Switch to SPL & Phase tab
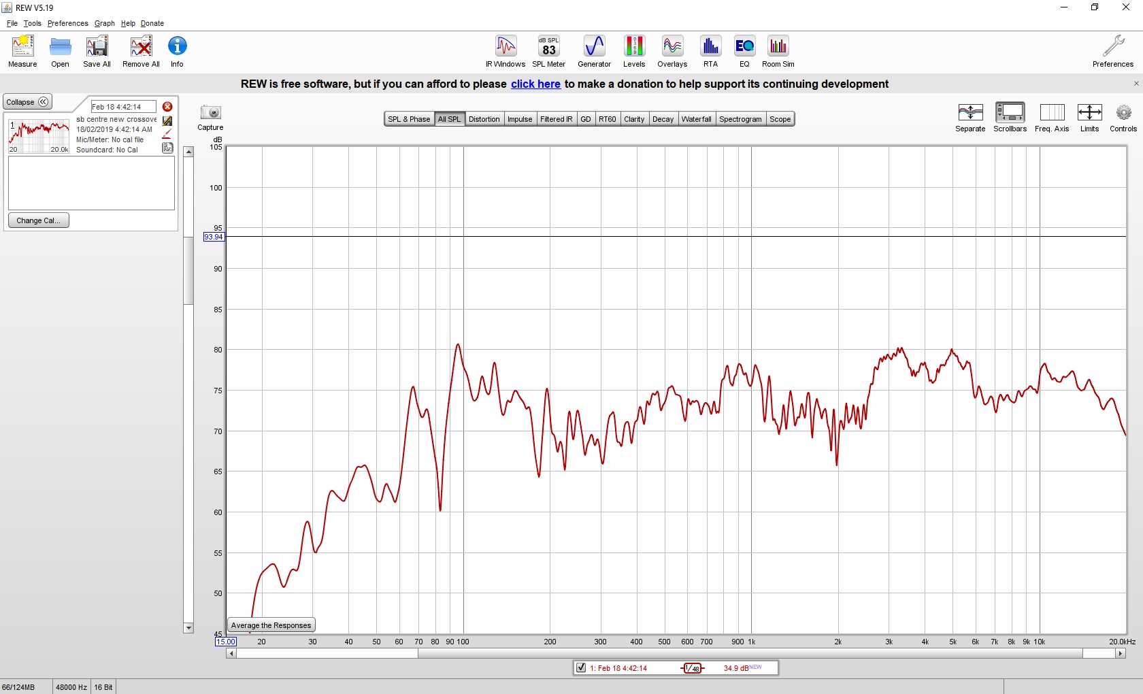The width and height of the screenshot is (1143, 694). coord(409,119)
